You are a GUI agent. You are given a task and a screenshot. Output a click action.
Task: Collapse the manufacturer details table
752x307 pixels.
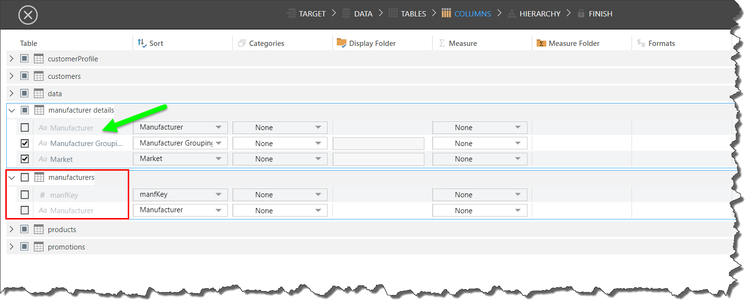coord(12,110)
